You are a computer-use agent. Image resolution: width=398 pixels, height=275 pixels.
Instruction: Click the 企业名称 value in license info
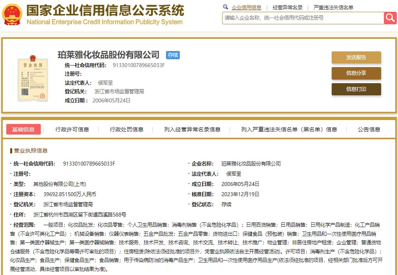click(x=251, y=164)
